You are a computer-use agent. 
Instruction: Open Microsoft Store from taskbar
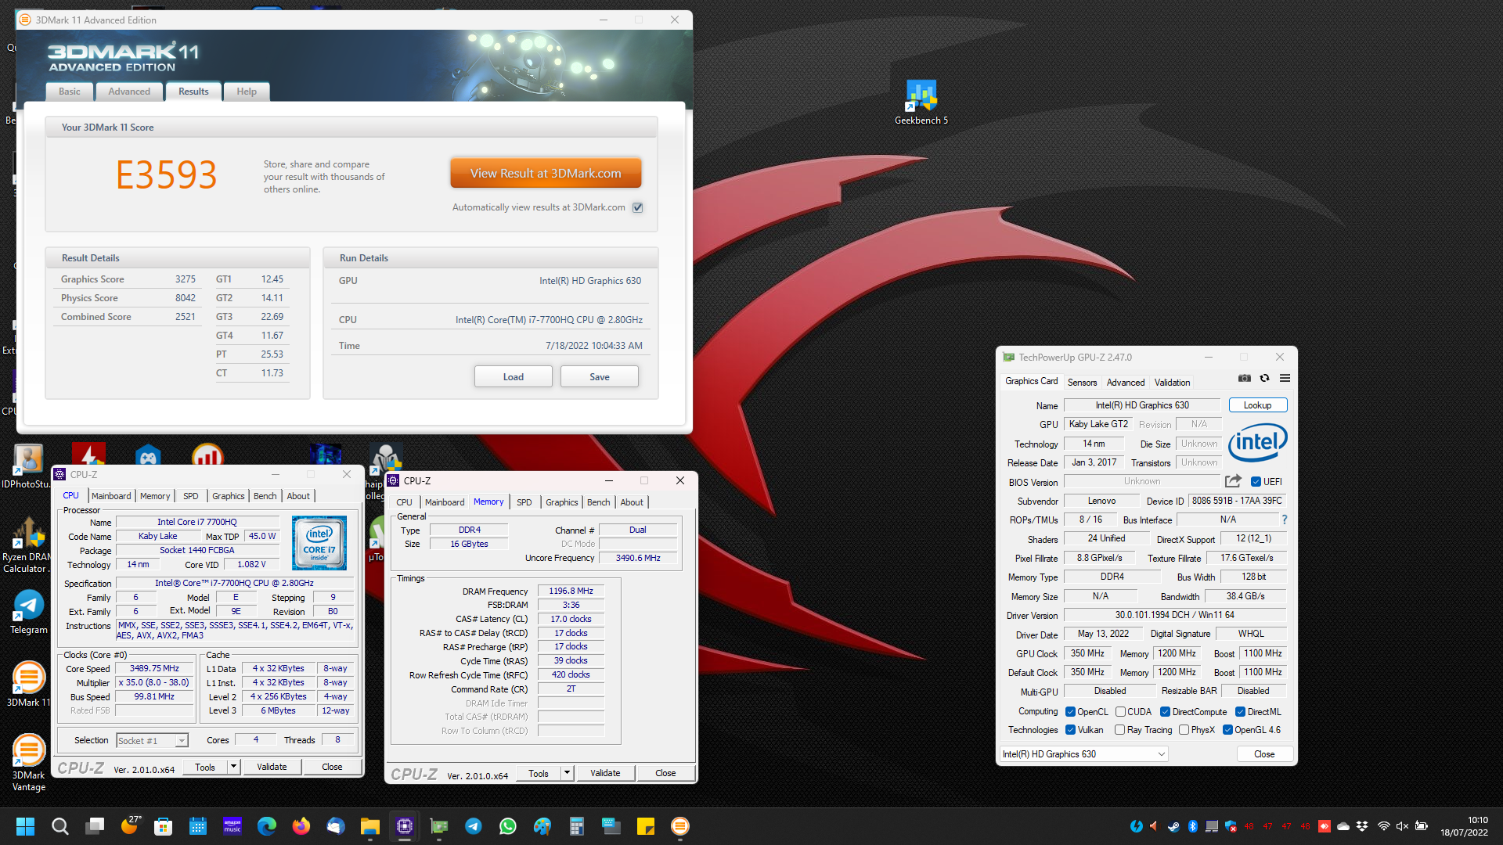click(163, 826)
